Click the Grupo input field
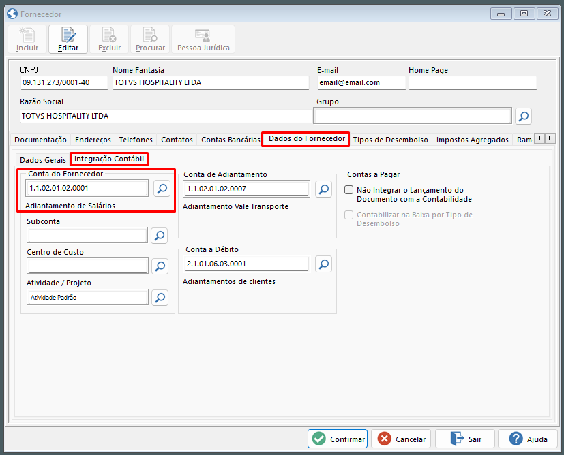This screenshot has height=455, width=564. [x=413, y=116]
